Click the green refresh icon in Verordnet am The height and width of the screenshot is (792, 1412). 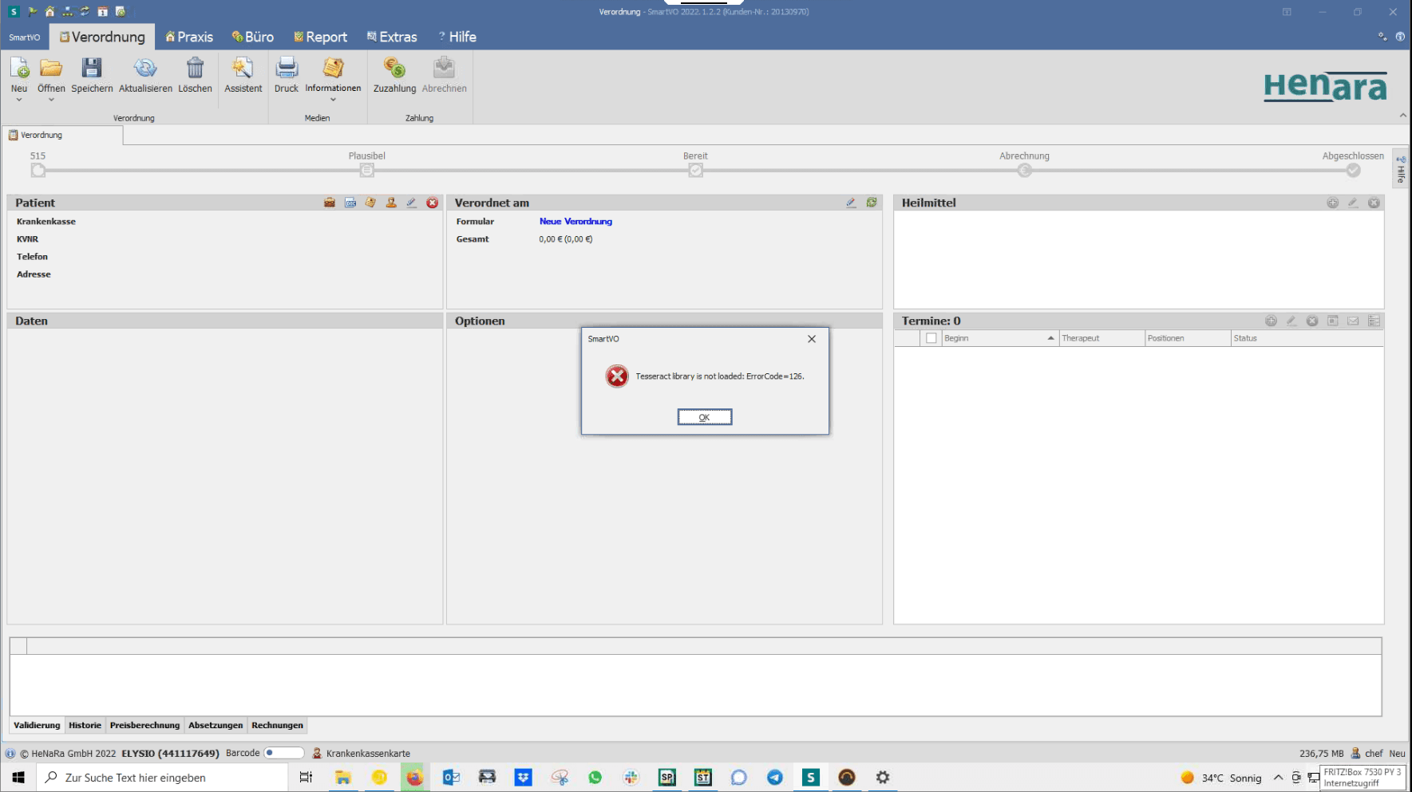(872, 203)
